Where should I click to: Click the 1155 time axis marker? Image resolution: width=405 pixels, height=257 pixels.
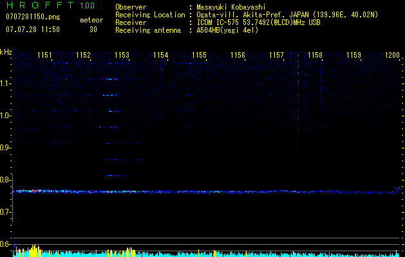click(200, 55)
